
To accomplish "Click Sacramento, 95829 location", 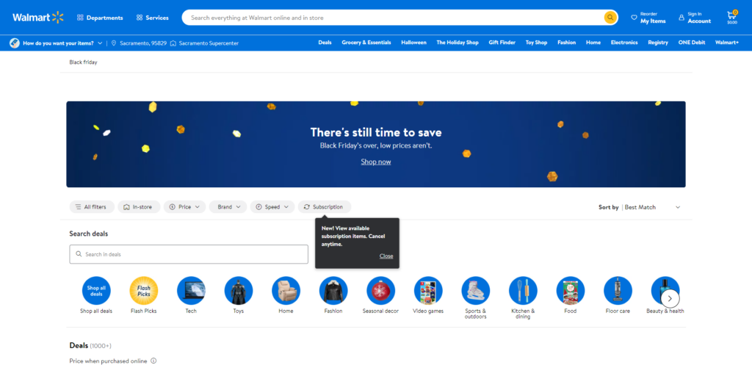I will tap(139, 43).
